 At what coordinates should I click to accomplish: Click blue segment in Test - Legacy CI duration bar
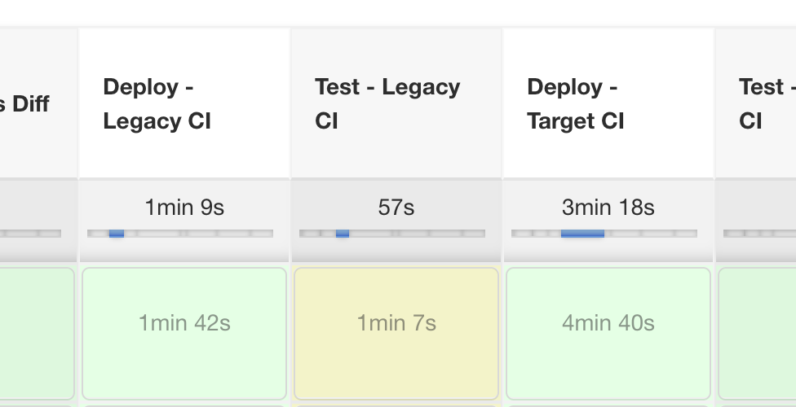[x=343, y=234]
